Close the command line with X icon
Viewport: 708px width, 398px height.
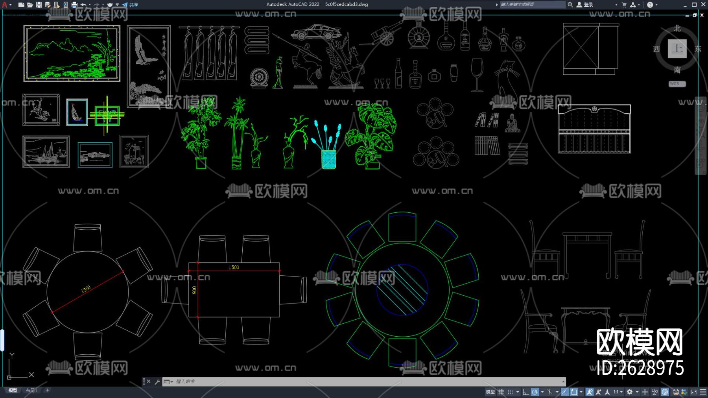149,381
